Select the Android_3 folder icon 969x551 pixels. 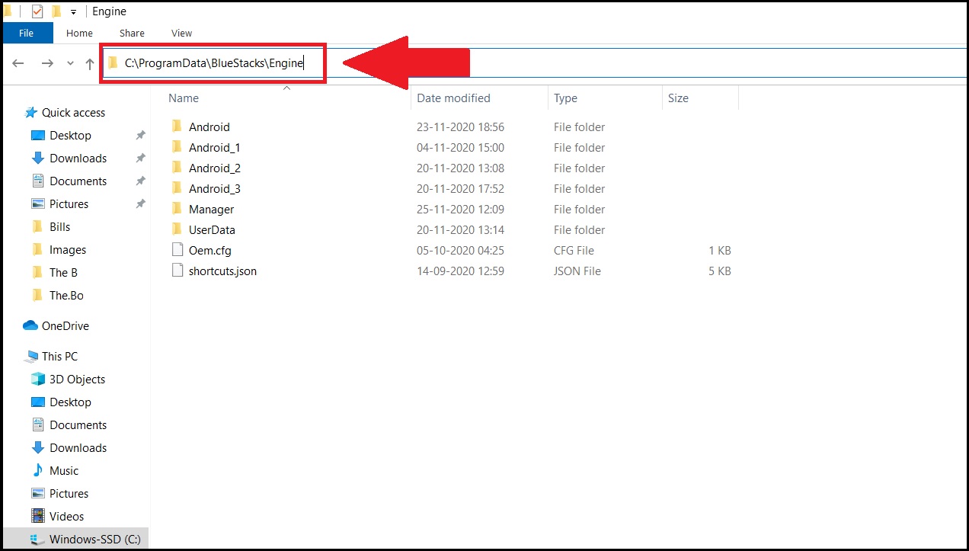click(177, 188)
